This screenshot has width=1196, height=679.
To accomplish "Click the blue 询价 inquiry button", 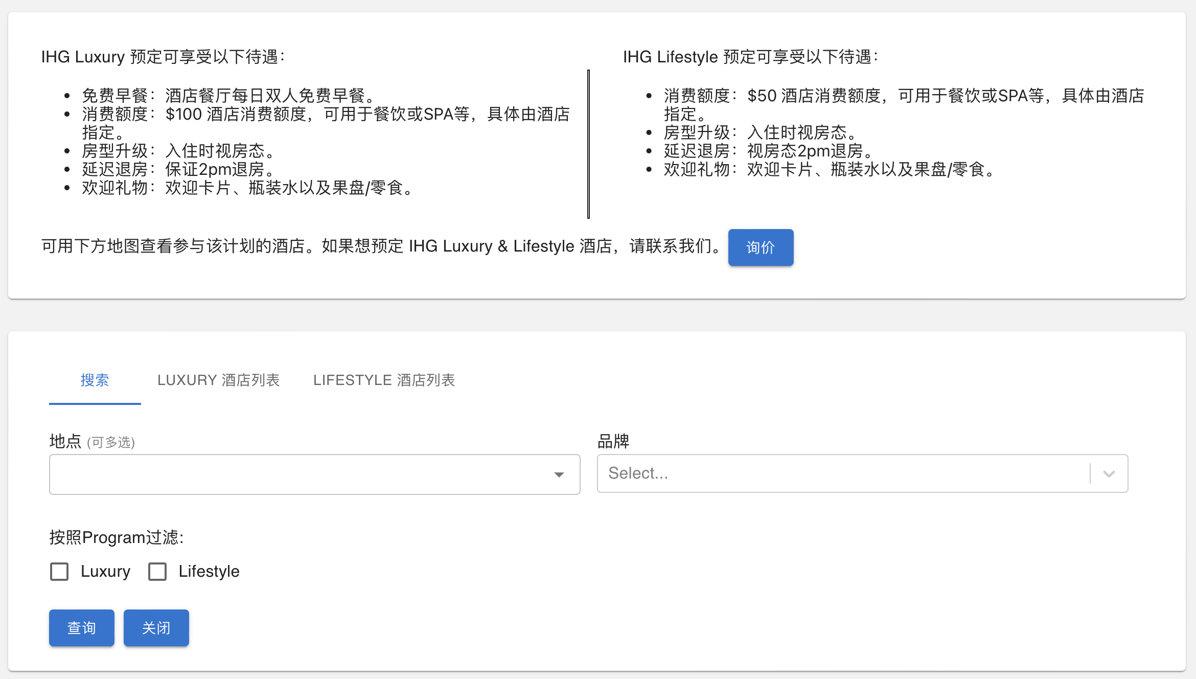I will click(760, 247).
